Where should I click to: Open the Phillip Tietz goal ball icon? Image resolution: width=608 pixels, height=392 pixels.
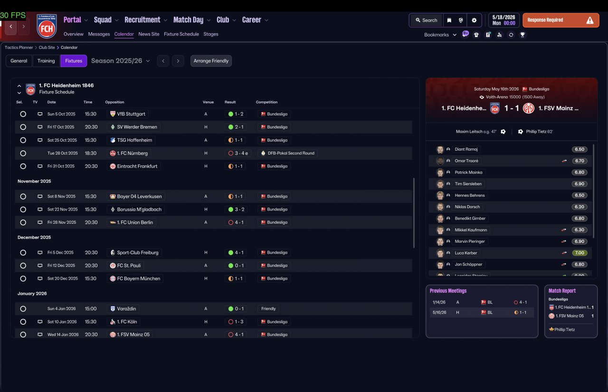tap(521, 132)
